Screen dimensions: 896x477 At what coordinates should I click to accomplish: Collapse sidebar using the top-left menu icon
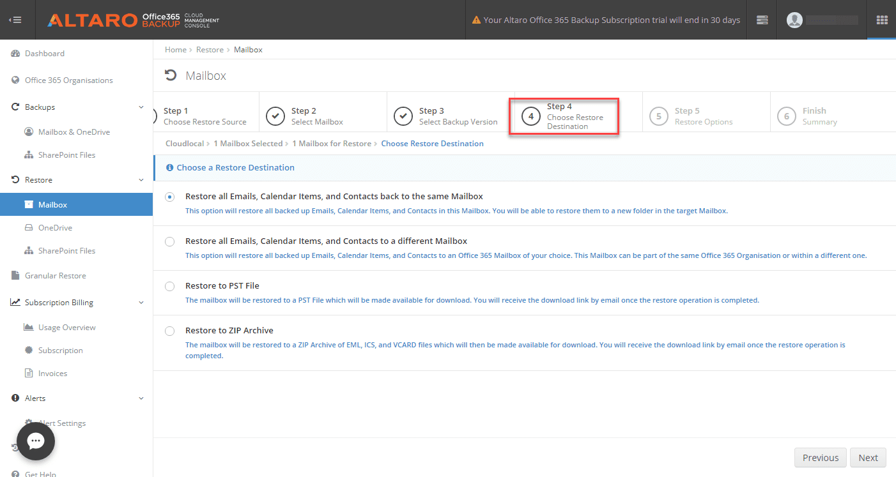[x=15, y=20]
